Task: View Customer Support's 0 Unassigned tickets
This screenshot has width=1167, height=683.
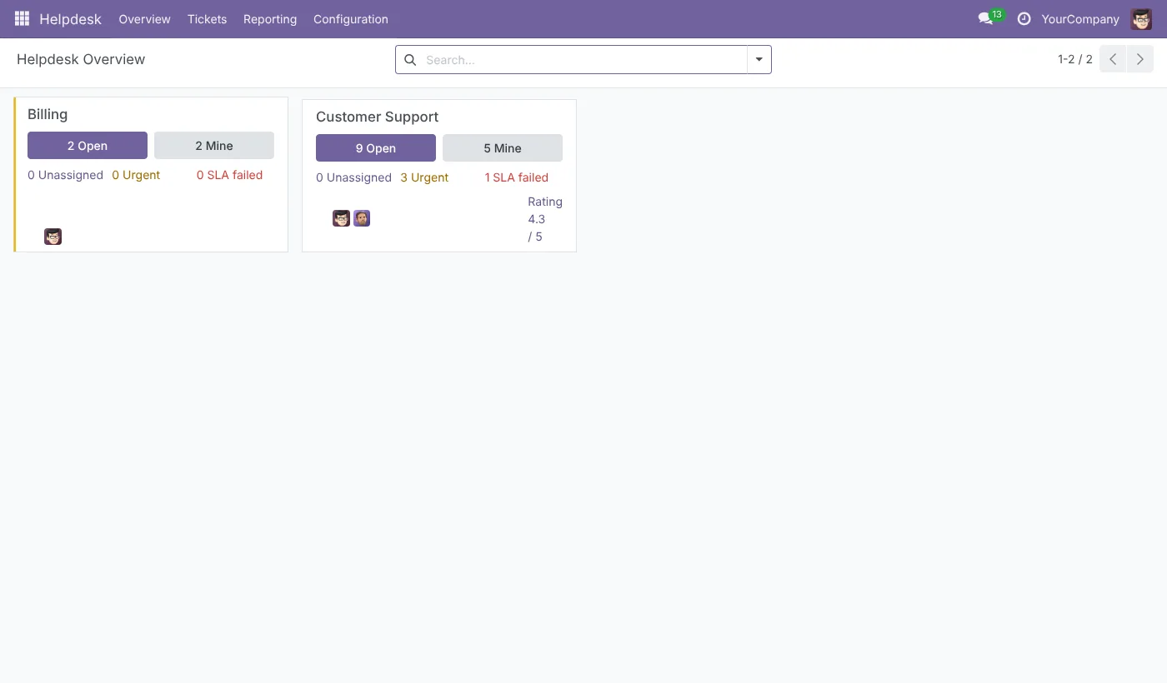Action: [353, 177]
